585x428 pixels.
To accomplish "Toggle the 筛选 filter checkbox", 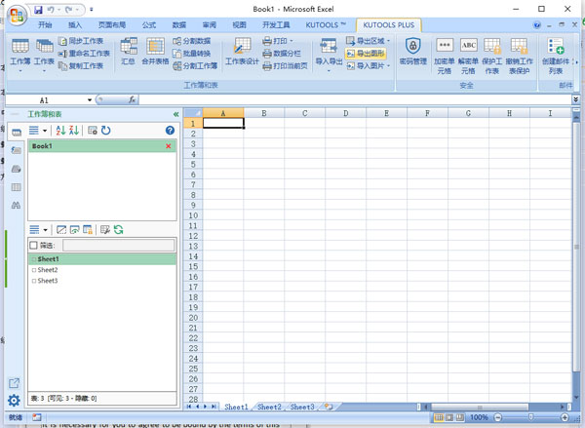I will point(34,246).
